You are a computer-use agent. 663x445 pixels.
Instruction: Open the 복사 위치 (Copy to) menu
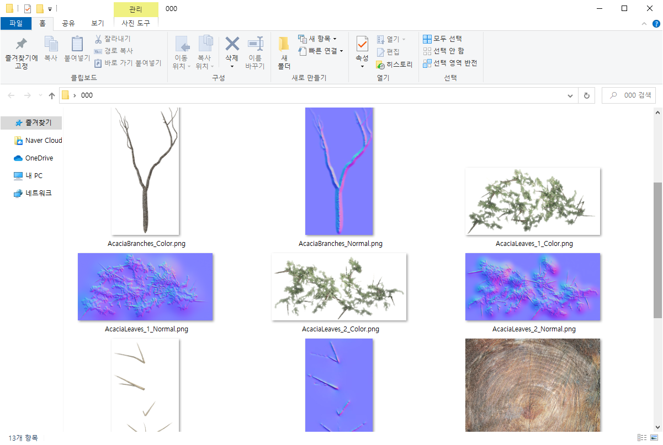(205, 53)
